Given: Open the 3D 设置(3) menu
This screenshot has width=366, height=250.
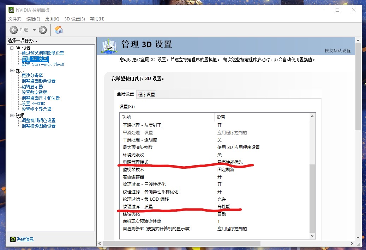Looking at the screenshot, I should coord(74,19).
